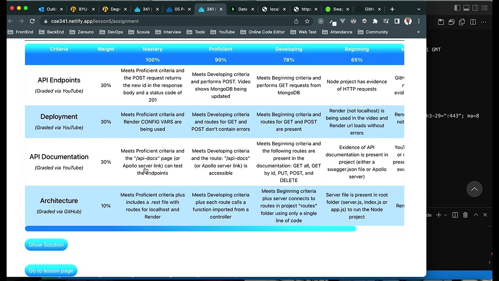This screenshot has height=281, width=499.
Task: Close the VS Code terminal panel
Action: click(485, 215)
